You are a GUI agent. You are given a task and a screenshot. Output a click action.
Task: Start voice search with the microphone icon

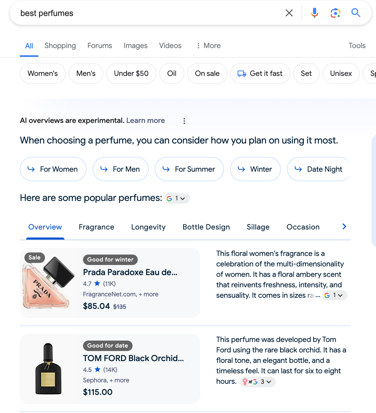click(x=314, y=13)
